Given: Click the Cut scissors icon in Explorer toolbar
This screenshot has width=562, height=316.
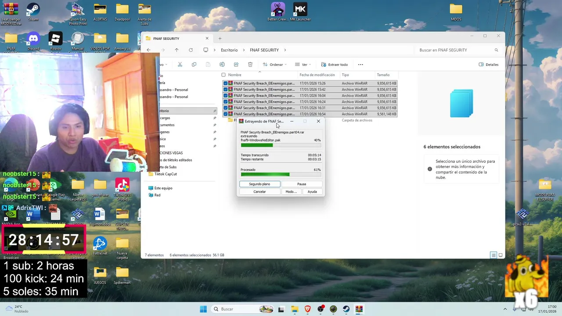Looking at the screenshot, I should click(180, 65).
